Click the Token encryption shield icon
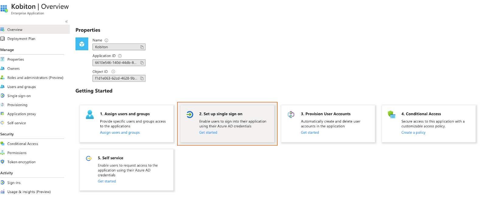Screen dimensions: 487x197 coord(2,162)
